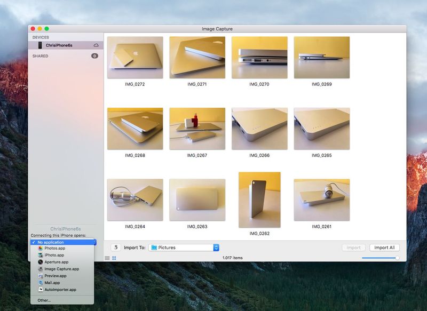Click the iPhone device icon in sidebar

tap(40, 45)
